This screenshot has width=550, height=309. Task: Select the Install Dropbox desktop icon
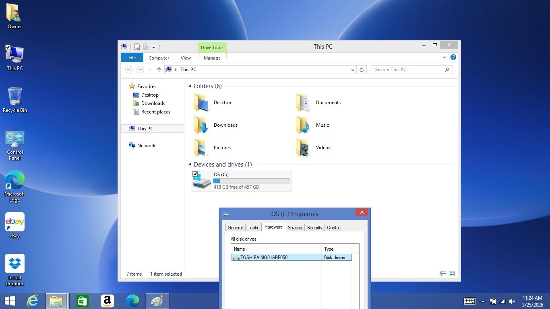tap(15, 270)
